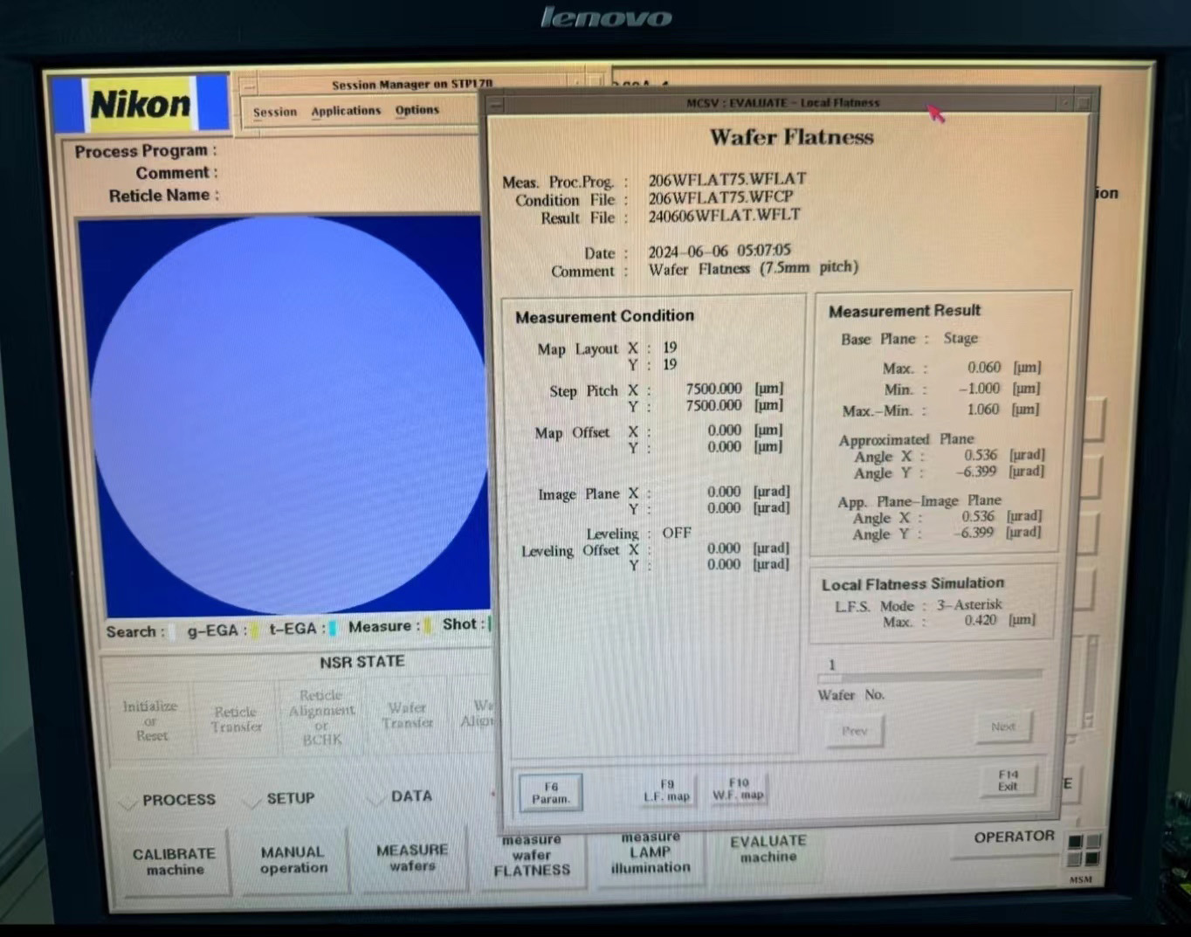The image size is (1191, 937).
Task: Select the SETUP mode radio button
Action: 251,801
